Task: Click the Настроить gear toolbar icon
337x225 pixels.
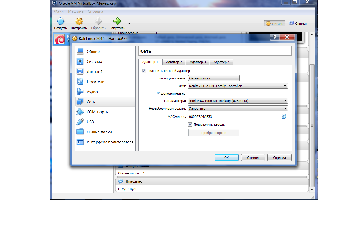Action: (79, 21)
